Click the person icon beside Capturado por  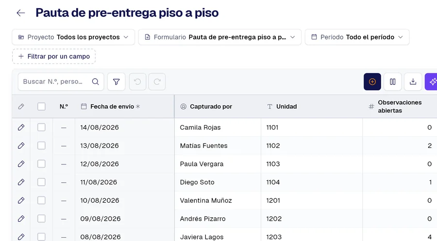[183, 106]
